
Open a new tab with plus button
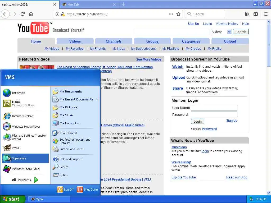click(x=123, y=4)
